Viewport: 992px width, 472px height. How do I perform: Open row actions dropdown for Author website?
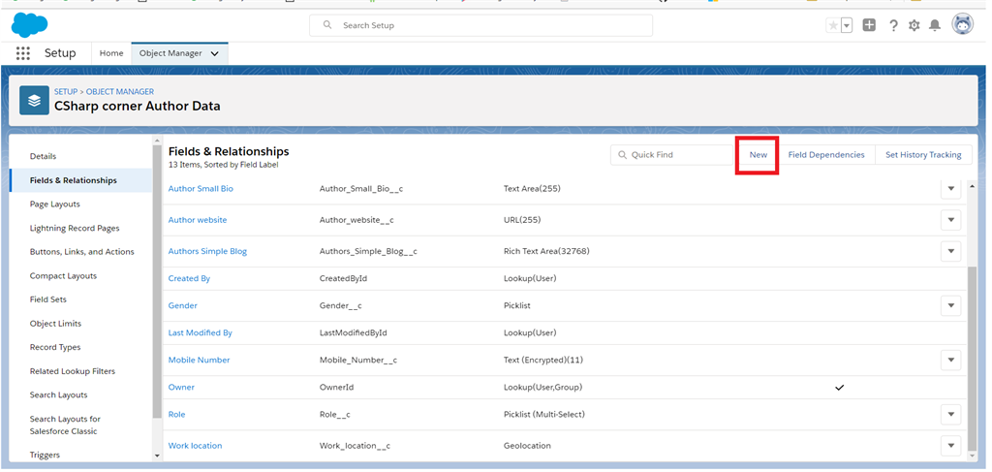coord(951,220)
